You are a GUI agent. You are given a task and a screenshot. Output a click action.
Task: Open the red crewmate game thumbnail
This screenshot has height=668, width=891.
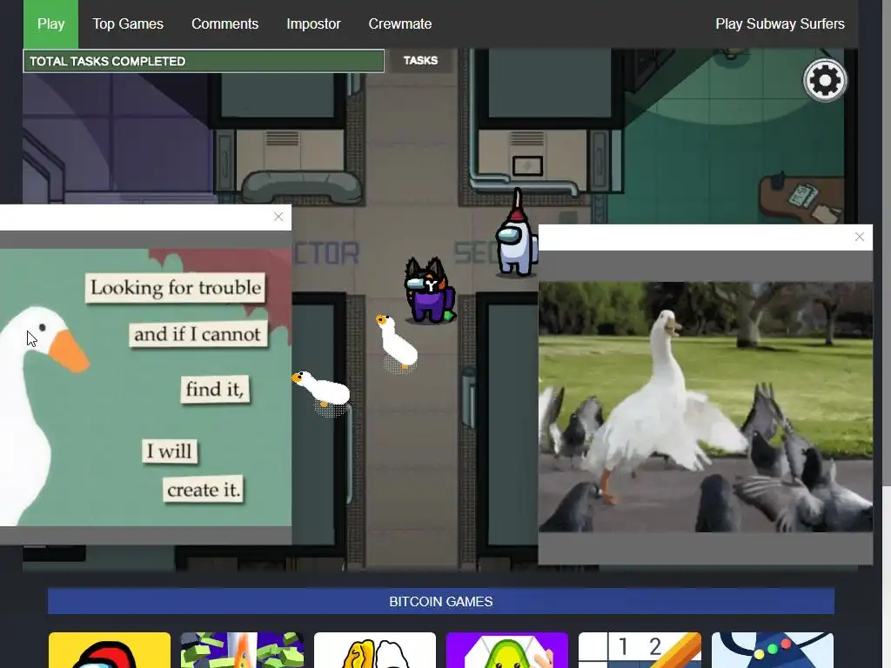tap(110, 650)
